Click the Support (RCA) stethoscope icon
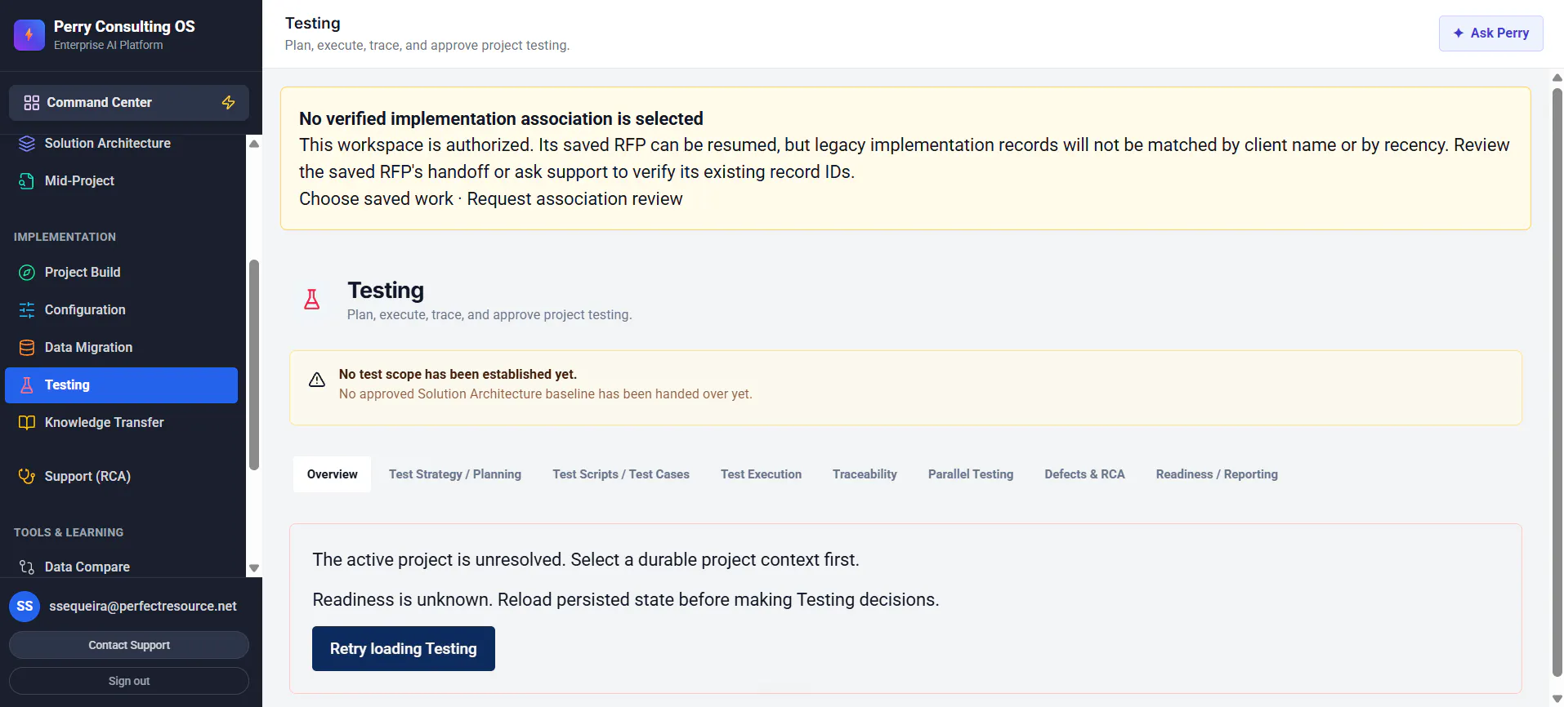The image size is (1564, 707). tap(27, 476)
